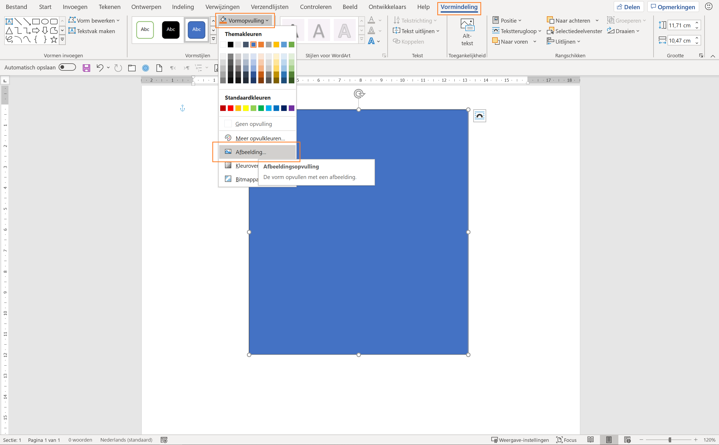Select the star shape in Vormen invoegen
Image resolution: width=719 pixels, height=445 pixels.
54,39
